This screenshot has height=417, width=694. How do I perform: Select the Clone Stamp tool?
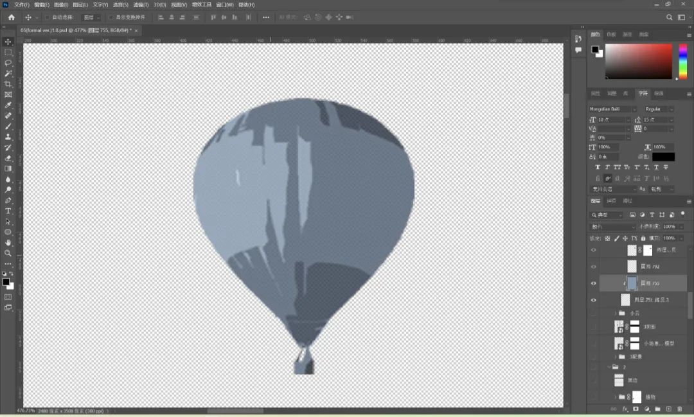pos(8,138)
